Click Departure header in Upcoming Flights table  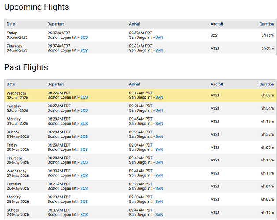[x=56, y=24]
